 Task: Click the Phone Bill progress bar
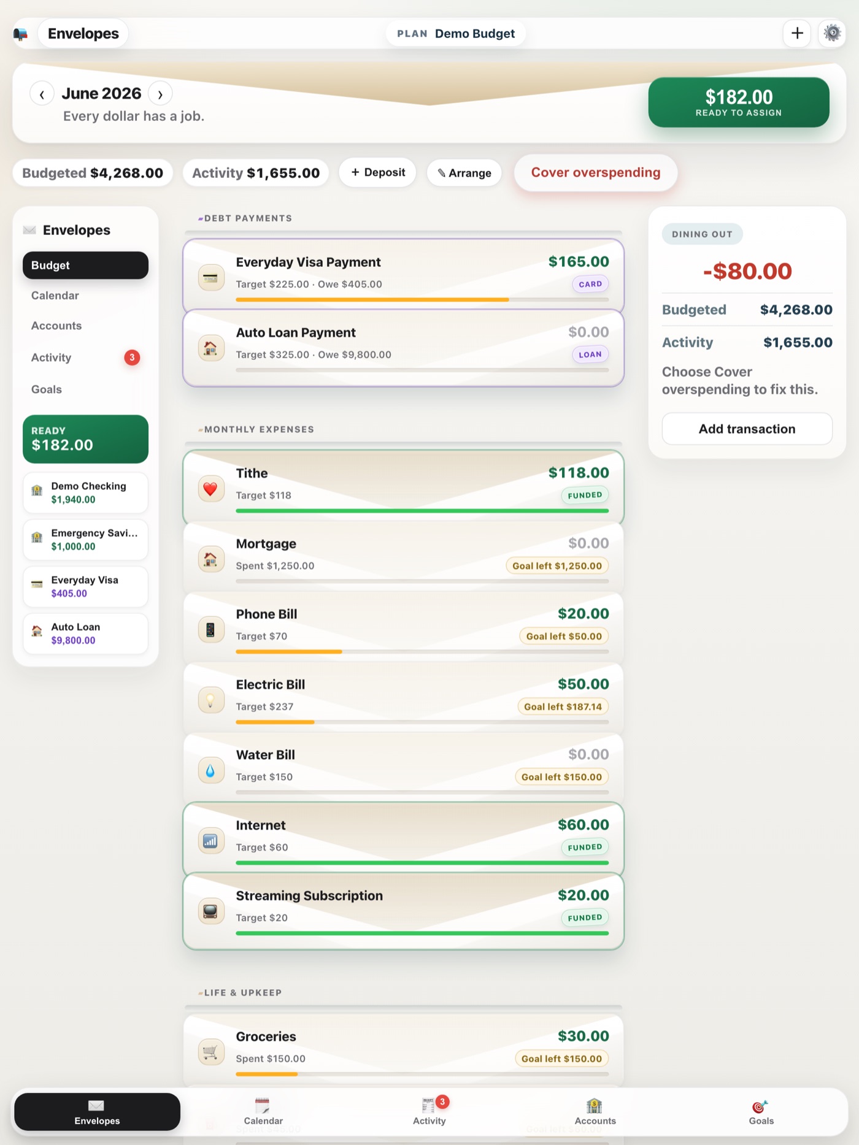coord(422,652)
